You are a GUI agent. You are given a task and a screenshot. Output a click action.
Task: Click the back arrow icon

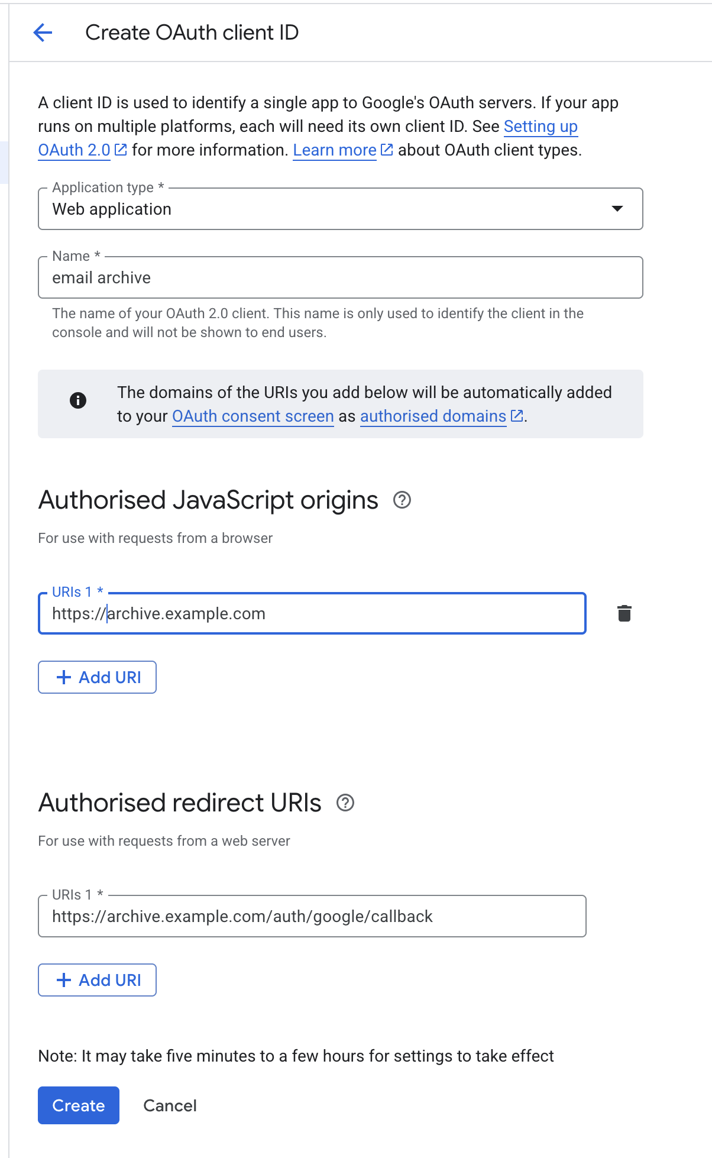pyautogui.click(x=43, y=33)
